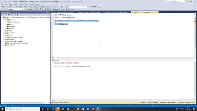Select the SQL Server Agent node
197x111 pixels.
click(18, 43)
